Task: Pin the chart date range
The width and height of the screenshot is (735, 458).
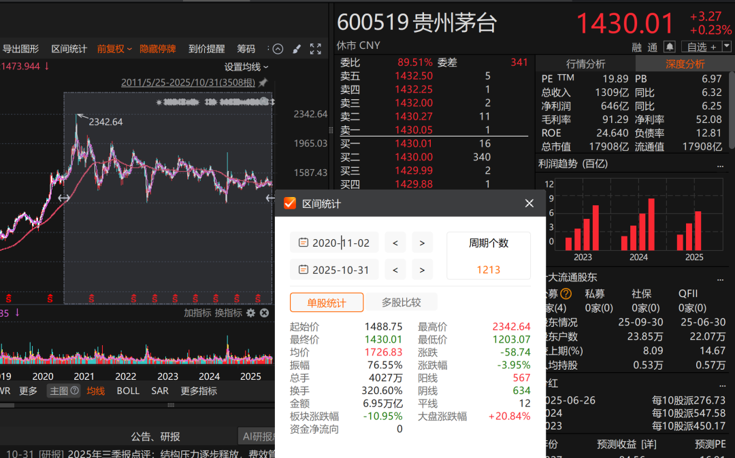Action: tap(263, 82)
